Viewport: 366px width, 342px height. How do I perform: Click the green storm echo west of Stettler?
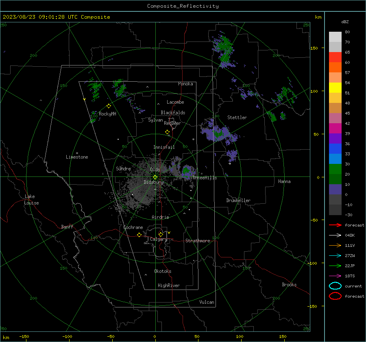coord(218,134)
